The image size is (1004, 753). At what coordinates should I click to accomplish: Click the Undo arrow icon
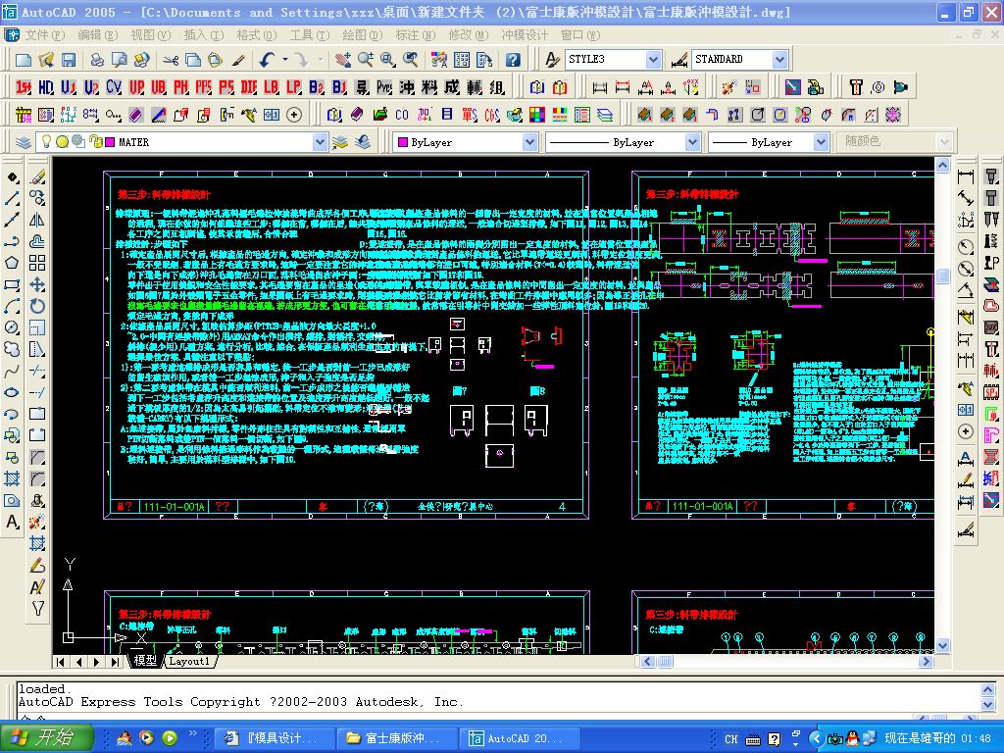(267, 60)
